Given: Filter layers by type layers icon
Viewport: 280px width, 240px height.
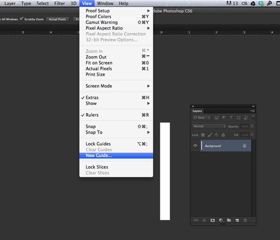Looking at the screenshot, I should click(231, 118).
